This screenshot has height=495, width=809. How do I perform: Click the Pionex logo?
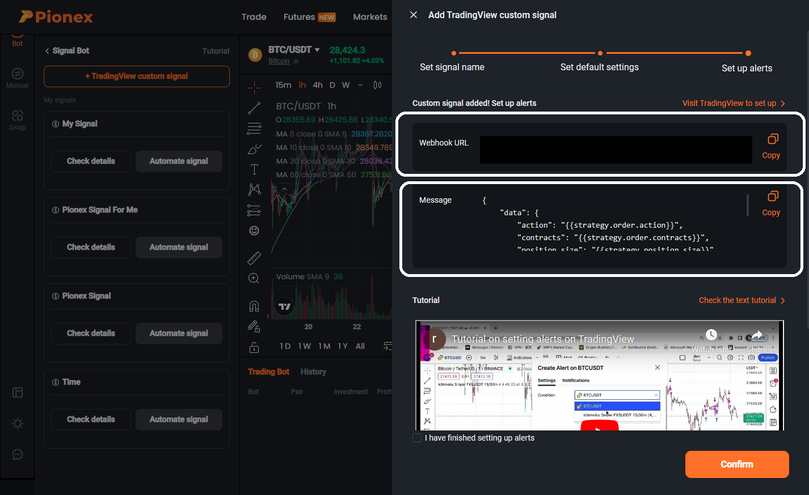click(56, 17)
